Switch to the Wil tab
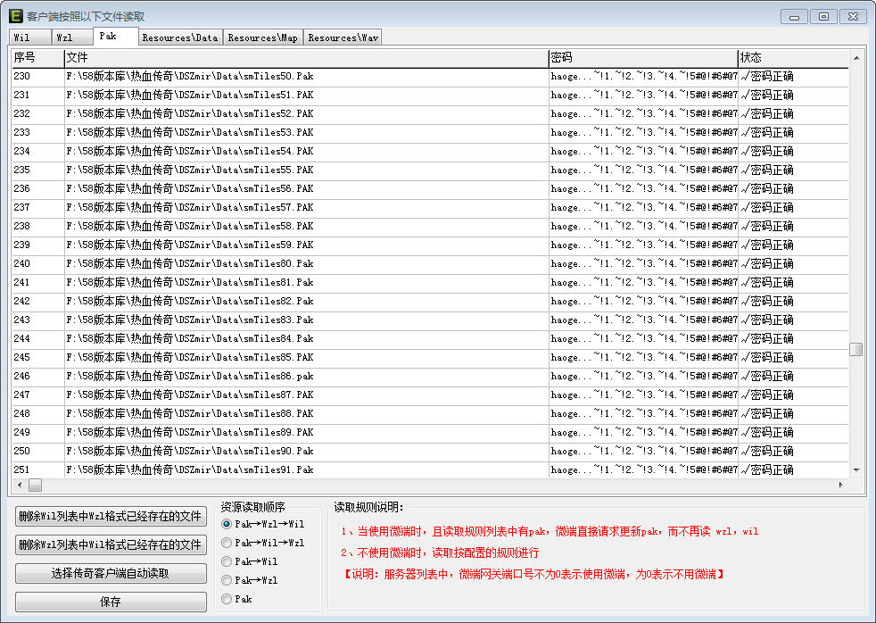Screen dimensions: 876x623 pos(22,37)
